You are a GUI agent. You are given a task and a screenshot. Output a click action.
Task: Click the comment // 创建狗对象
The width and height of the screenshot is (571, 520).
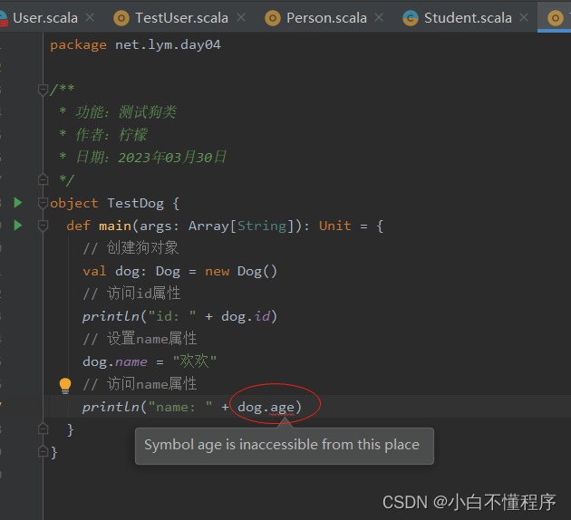click(131, 248)
